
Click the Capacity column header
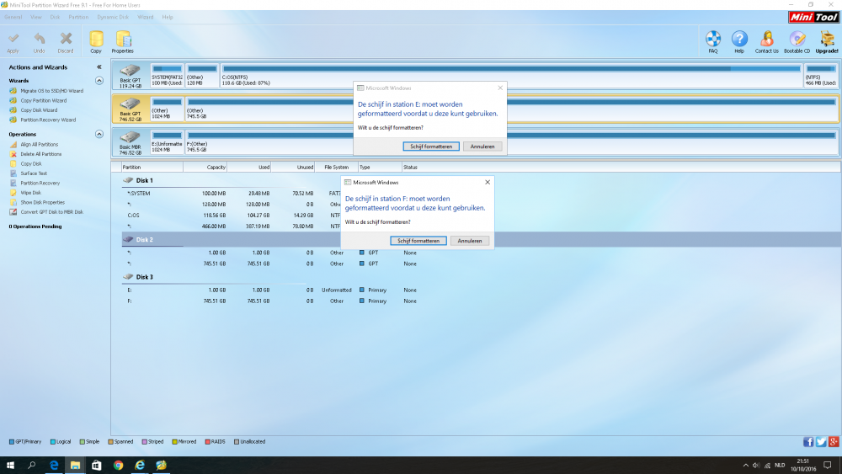pos(205,168)
